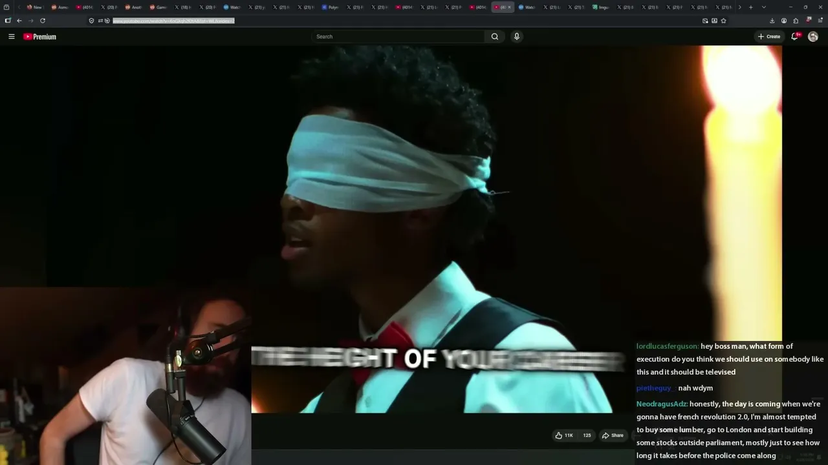Click the translate/permissions icon beside shield
This screenshot has width=828, height=465.
[100, 21]
